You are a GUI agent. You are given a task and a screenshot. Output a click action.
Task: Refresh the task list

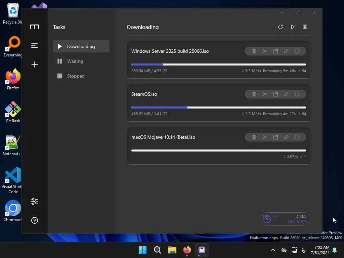281,27
